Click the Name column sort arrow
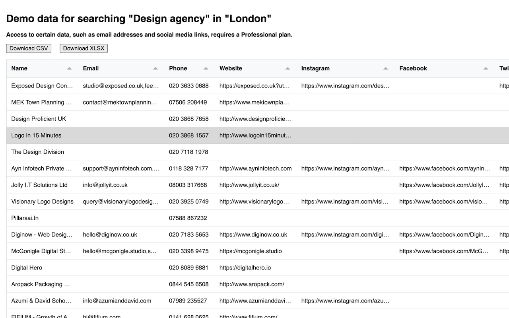Screen dimensions: 509x318 [x=69, y=68]
